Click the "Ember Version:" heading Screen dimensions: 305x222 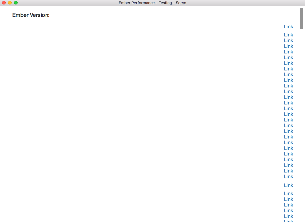click(x=31, y=15)
